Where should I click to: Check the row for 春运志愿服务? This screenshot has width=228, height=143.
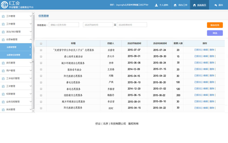(x=41, y=89)
